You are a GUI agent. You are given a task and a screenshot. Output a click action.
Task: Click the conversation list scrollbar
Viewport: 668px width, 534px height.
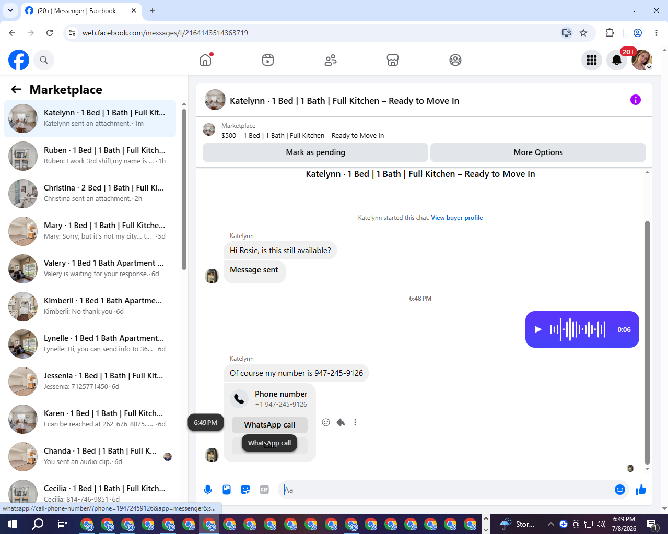(x=184, y=189)
